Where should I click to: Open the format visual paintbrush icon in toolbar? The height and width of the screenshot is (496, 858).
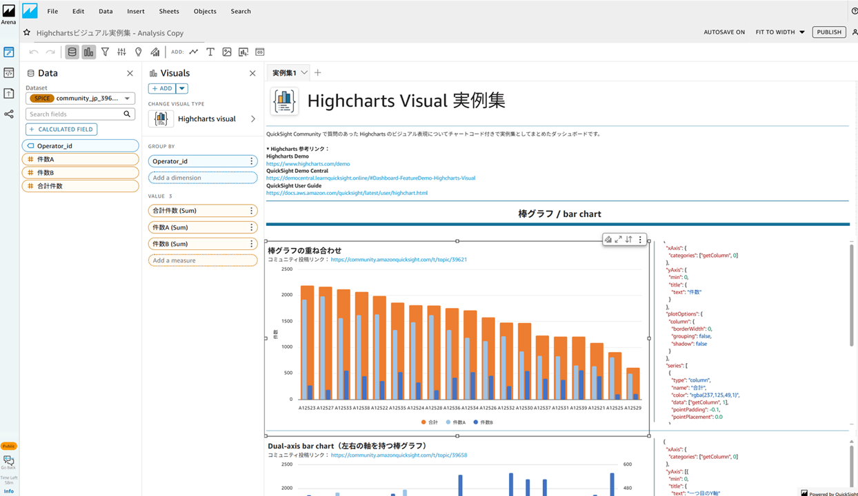click(x=155, y=52)
